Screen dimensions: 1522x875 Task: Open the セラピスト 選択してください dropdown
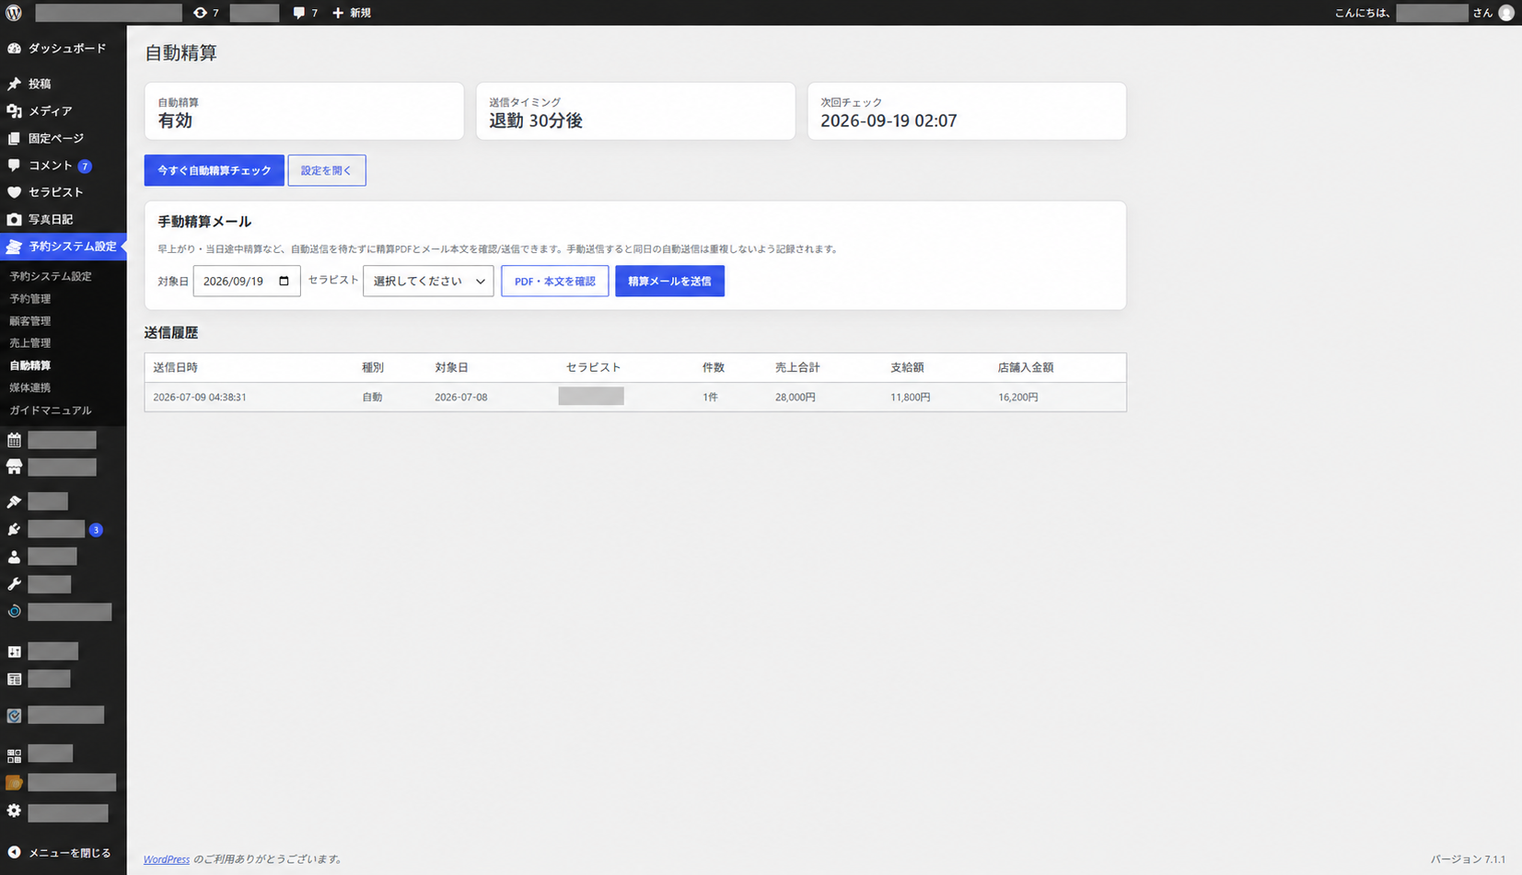[428, 281]
